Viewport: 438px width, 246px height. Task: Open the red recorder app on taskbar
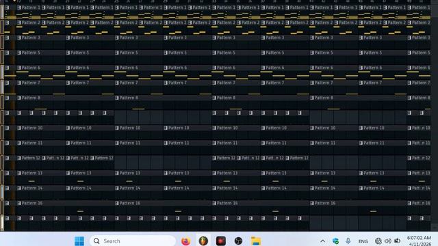220,241
